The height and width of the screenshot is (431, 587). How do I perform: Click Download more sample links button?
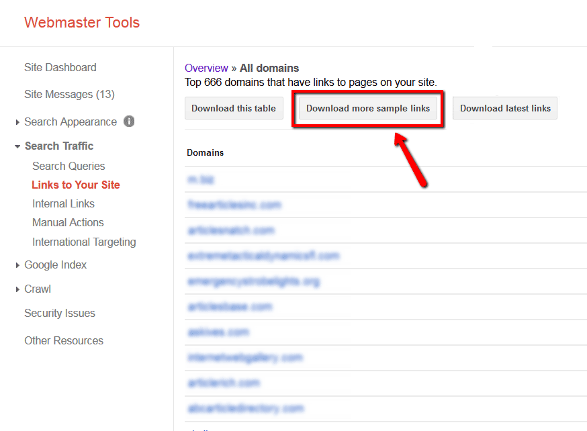click(368, 108)
